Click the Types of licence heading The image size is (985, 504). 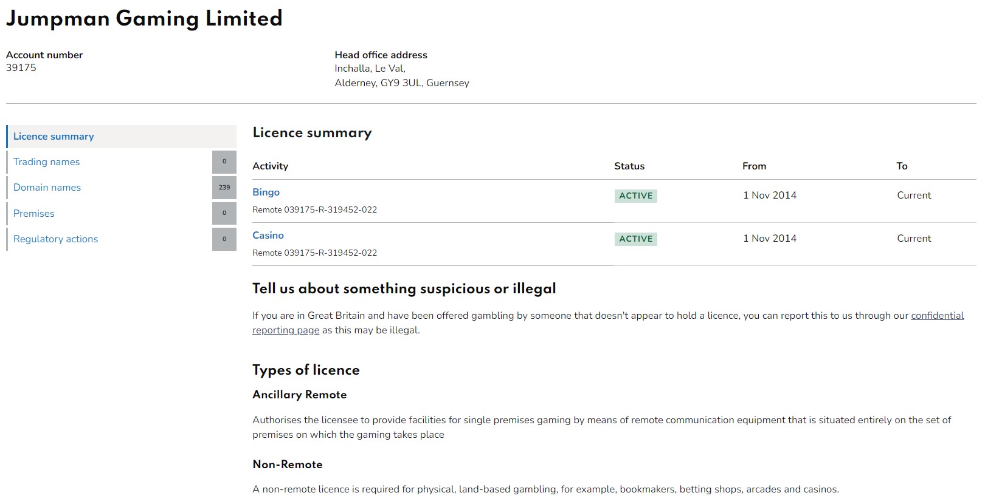[306, 370]
